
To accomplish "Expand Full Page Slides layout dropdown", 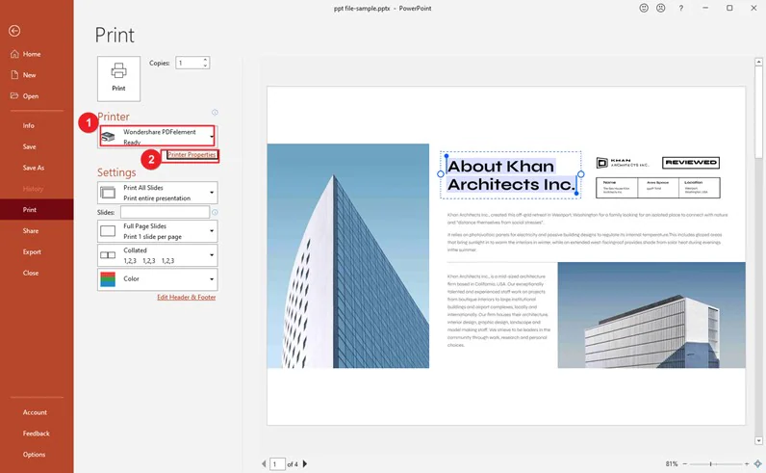I will point(157,231).
